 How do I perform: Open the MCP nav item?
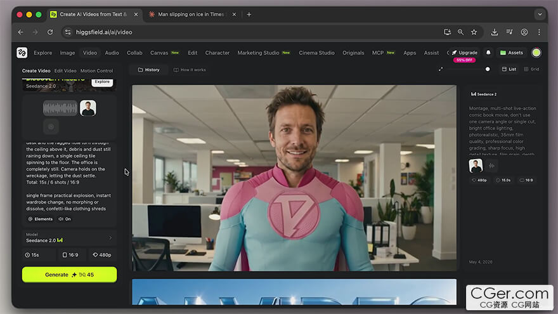click(383, 53)
